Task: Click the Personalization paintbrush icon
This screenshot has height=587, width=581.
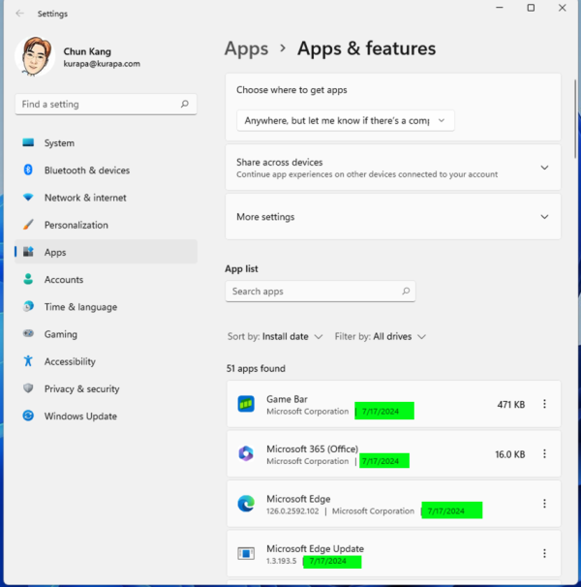Action: [x=28, y=225]
